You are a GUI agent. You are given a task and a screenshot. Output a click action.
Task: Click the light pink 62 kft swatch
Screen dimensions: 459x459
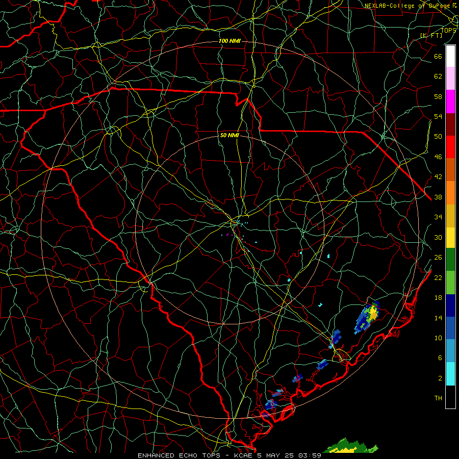click(450, 79)
